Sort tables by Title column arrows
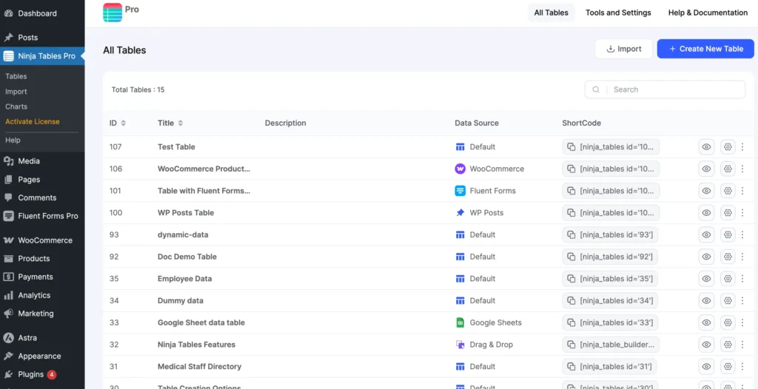 pyautogui.click(x=181, y=124)
